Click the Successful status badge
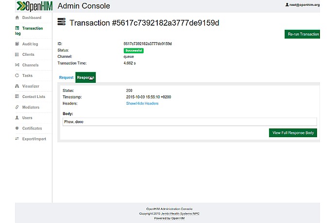The width and height of the screenshot is (335, 223). click(x=134, y=50)
